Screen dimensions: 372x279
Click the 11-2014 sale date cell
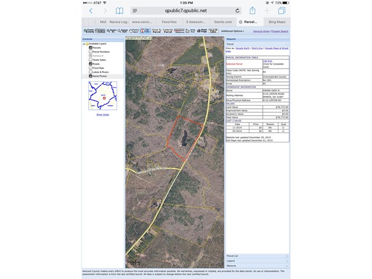pos(237,128)
